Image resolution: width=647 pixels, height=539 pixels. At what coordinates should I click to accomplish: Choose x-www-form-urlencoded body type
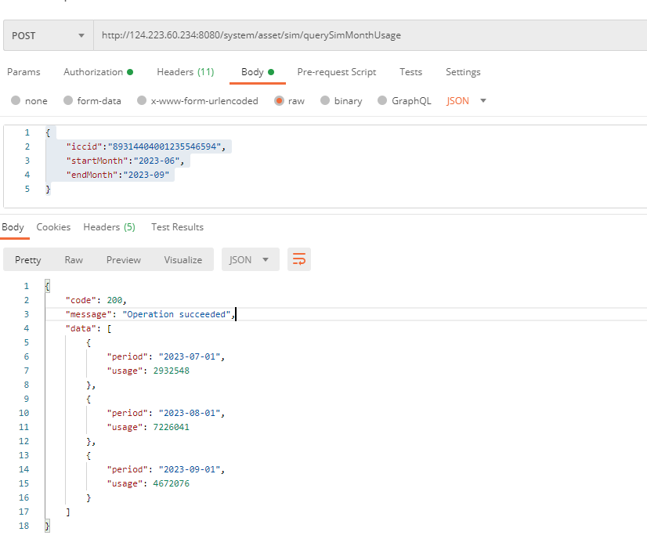[142, 101]
